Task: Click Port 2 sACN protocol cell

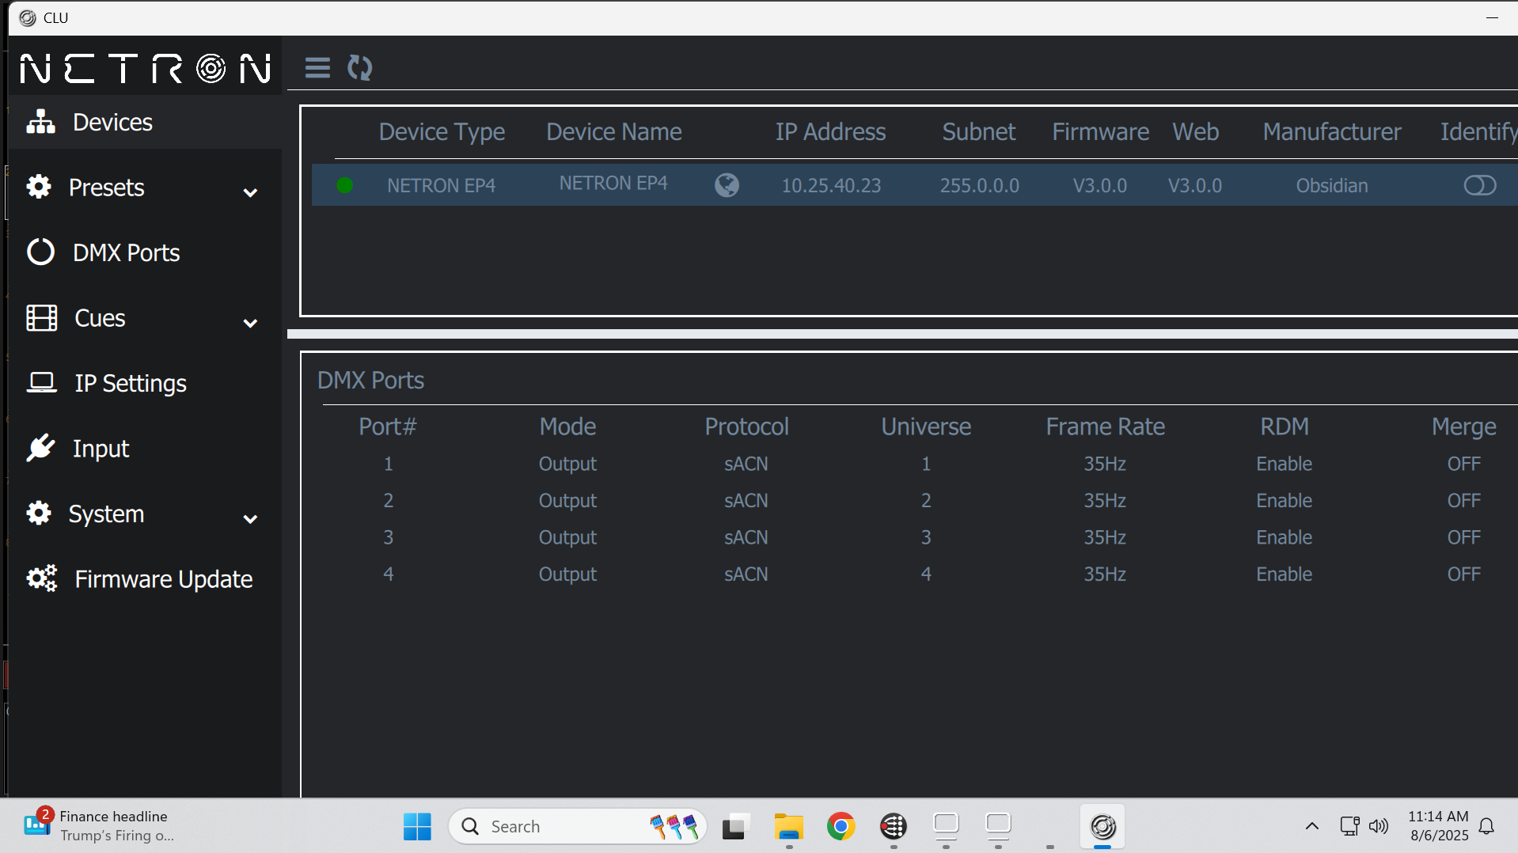Action: [x=746, y=500]
